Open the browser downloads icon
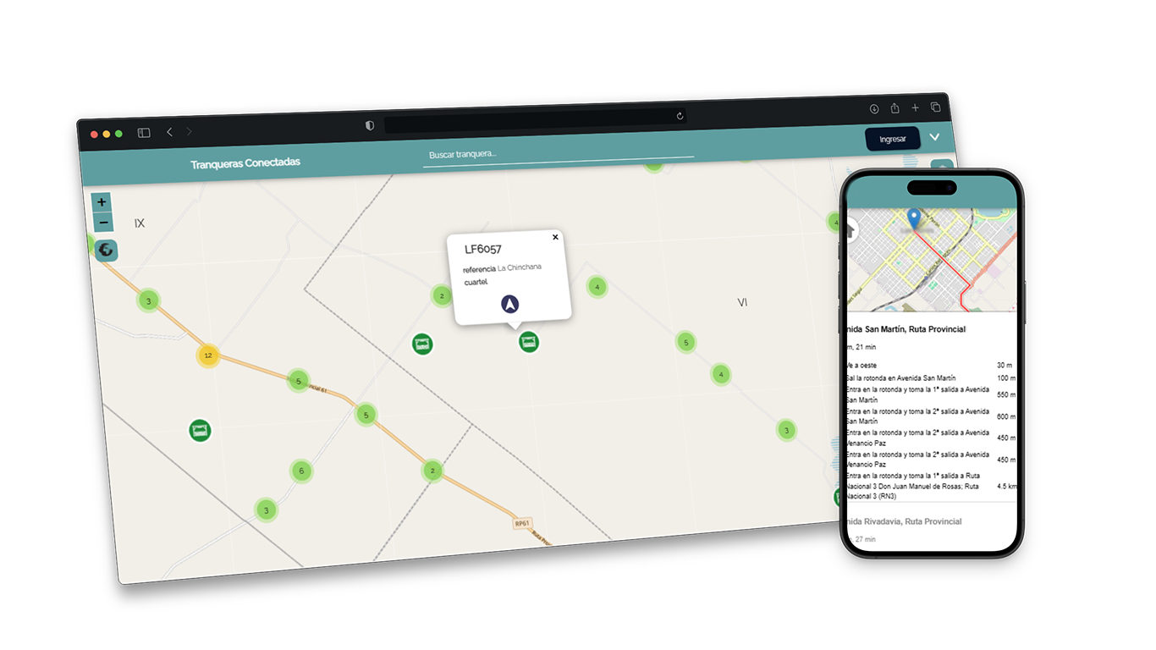The height and width of the screenshot is (650, 1156). pos(874,109)
